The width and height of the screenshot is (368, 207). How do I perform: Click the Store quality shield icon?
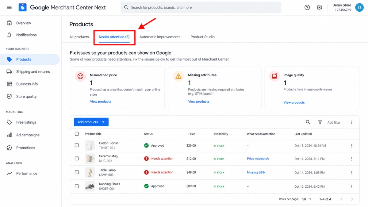(x=9, y=96)
